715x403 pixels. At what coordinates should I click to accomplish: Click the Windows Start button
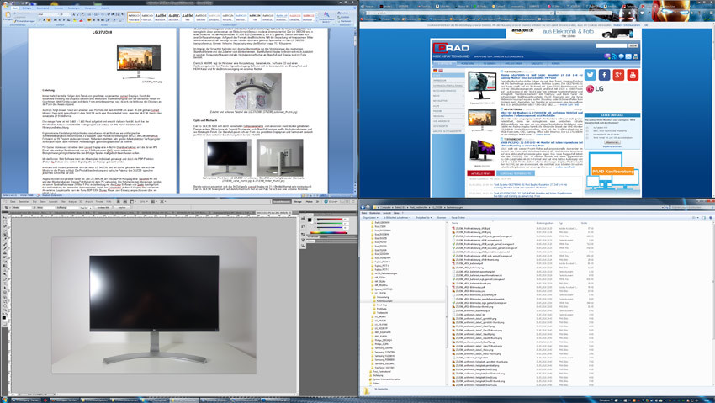pyautogui.click(x=4, y=400)
